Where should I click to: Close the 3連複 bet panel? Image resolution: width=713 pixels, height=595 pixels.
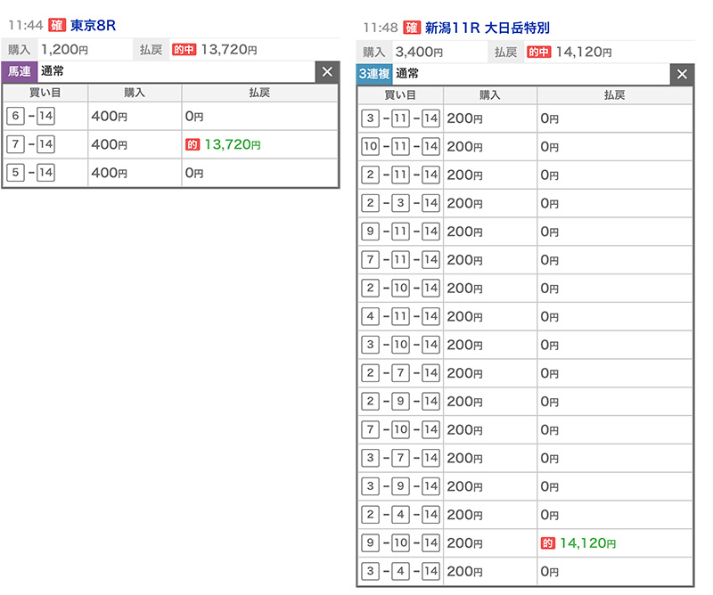tap(683, 74)
